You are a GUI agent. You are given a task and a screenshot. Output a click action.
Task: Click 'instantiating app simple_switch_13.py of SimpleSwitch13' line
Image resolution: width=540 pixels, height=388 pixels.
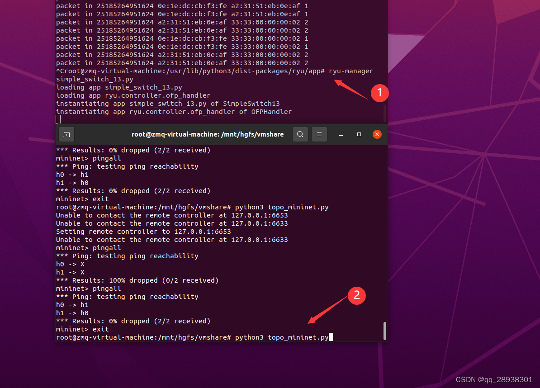168,103
